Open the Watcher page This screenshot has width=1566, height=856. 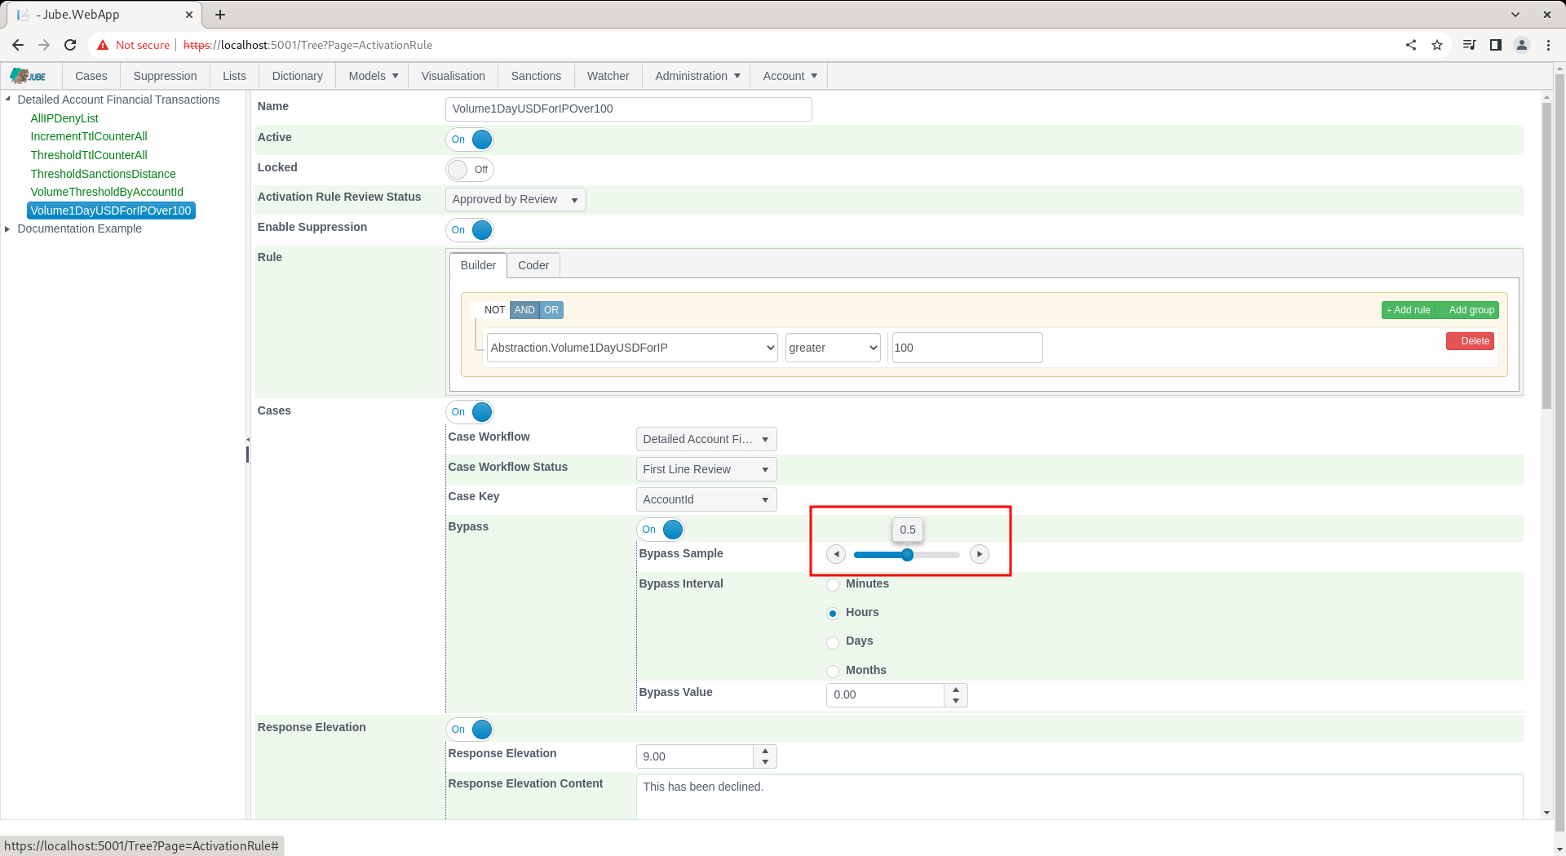[x=608, y=76]
